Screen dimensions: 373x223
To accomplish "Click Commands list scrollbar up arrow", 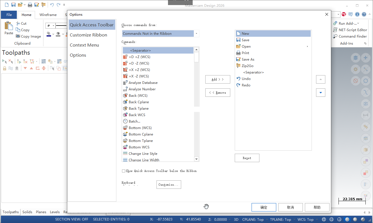I will [x=197, y=50].
